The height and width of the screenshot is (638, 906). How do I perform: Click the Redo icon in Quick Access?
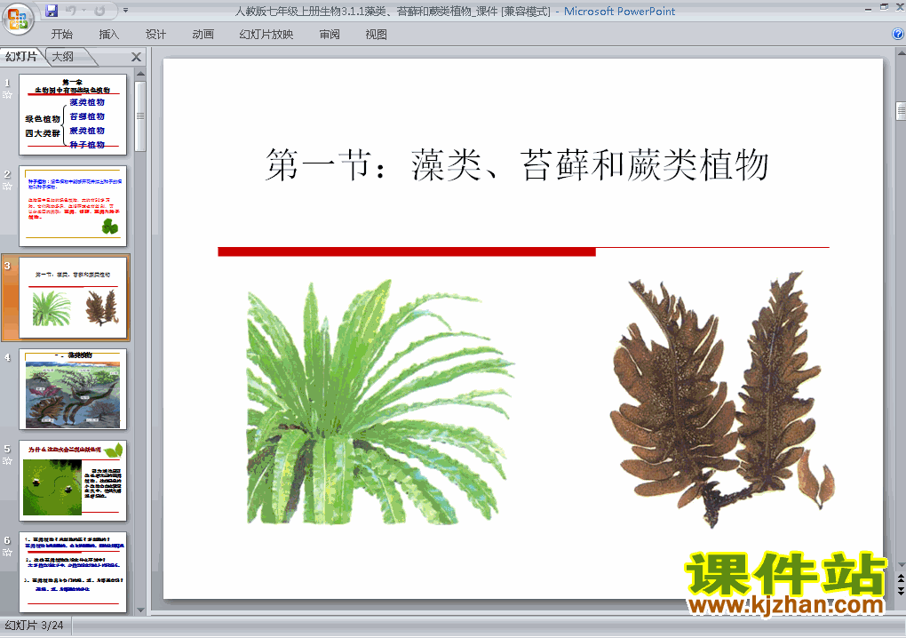(x=99, y=11)
